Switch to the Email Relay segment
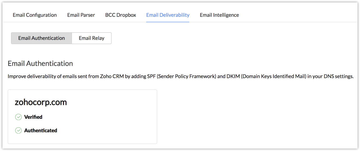The image size is (360, 151). (x=92, y=38)
